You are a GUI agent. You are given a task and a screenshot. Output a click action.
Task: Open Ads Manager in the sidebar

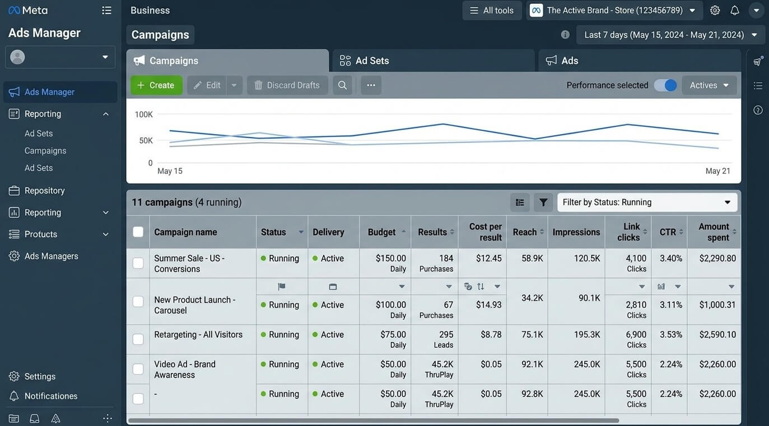click(x=60, y=92)
